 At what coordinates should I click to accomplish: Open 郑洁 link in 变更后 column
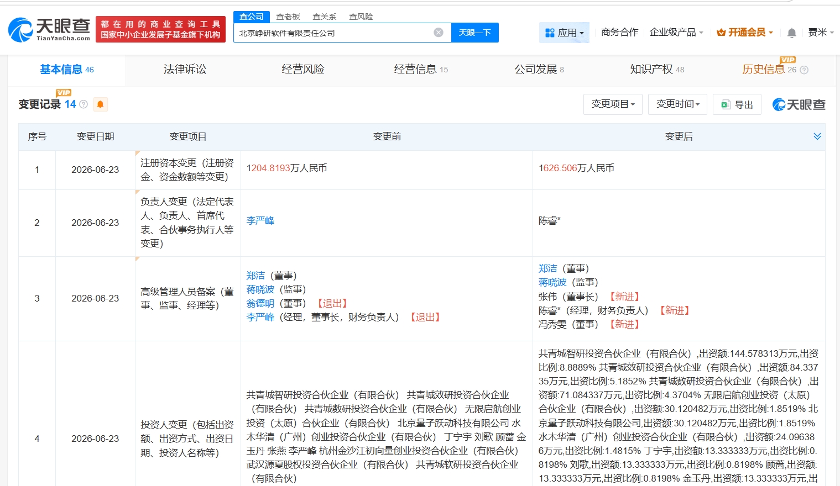548,268
